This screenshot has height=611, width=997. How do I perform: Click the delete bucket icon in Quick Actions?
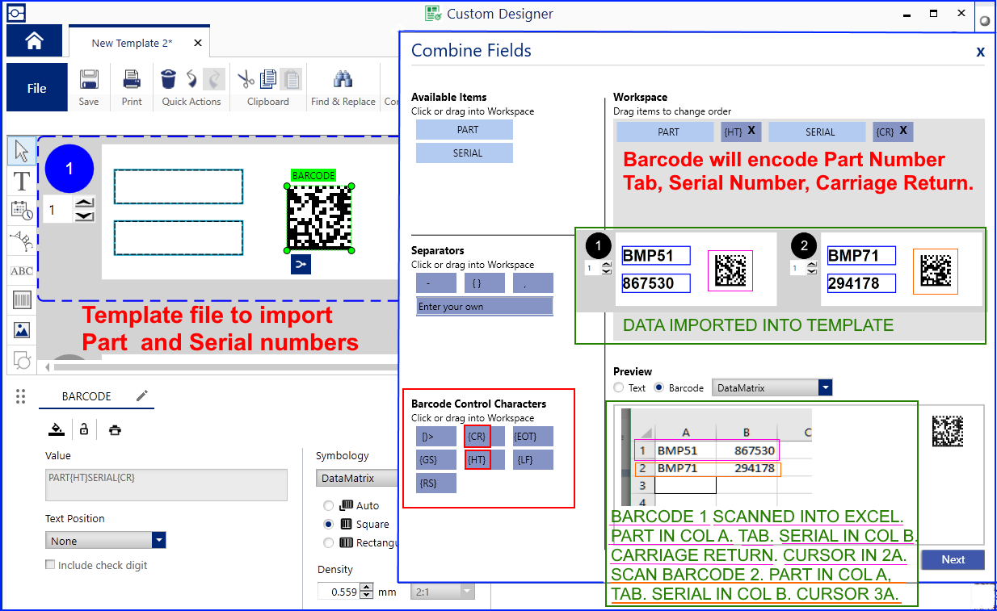point(168,78)
